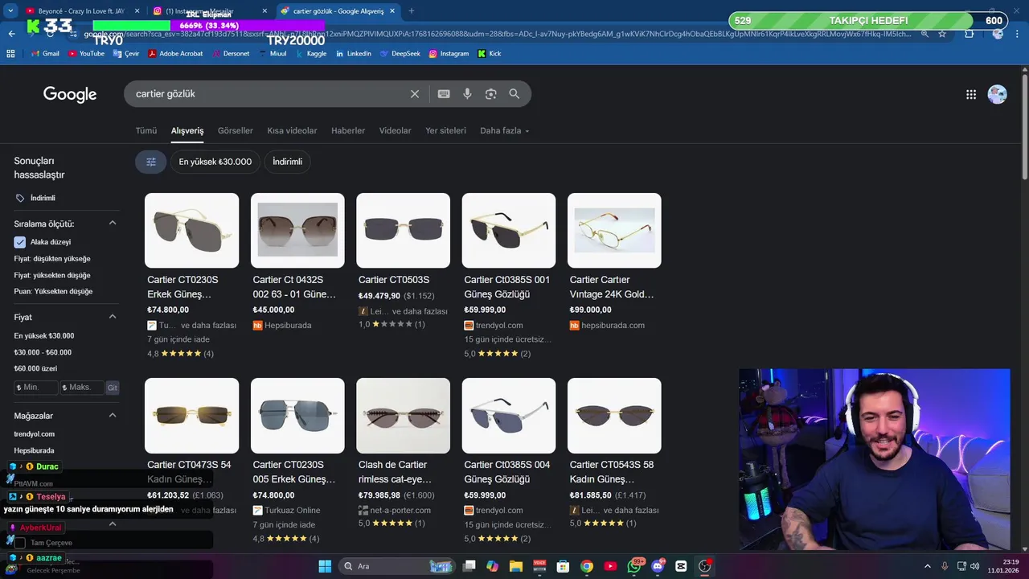
Task: Open WhatsApp from the taskbar
Action: [x=634, y=566]
